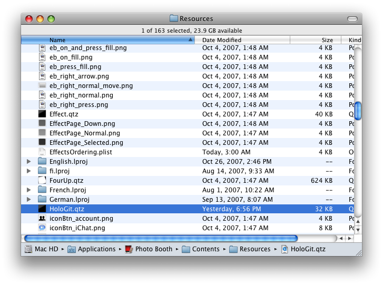Image resolution: width=383 pixels, height=285 pixels.
Task: Click the vertical scrollbar thumb
Action: pyautogui.click(x=358, y=111)
